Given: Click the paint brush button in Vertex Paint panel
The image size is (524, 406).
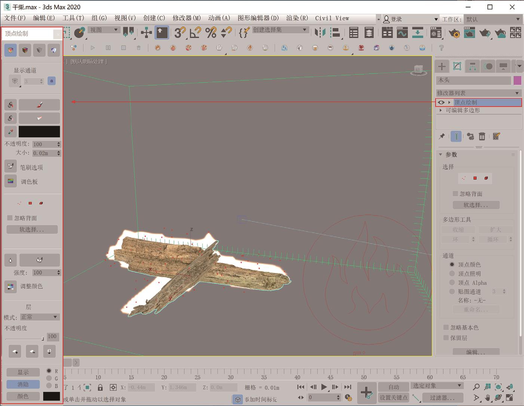Looking at the screenshot, I should pos(39,105).
